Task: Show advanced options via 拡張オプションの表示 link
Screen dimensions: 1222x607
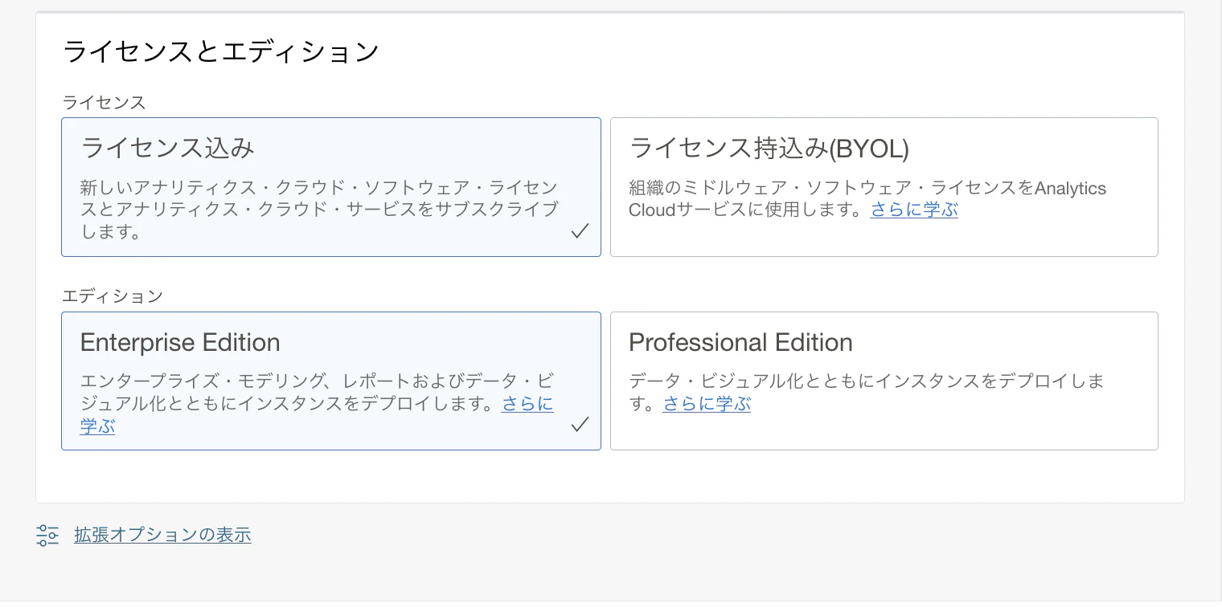Action: [x=162, y=535]
